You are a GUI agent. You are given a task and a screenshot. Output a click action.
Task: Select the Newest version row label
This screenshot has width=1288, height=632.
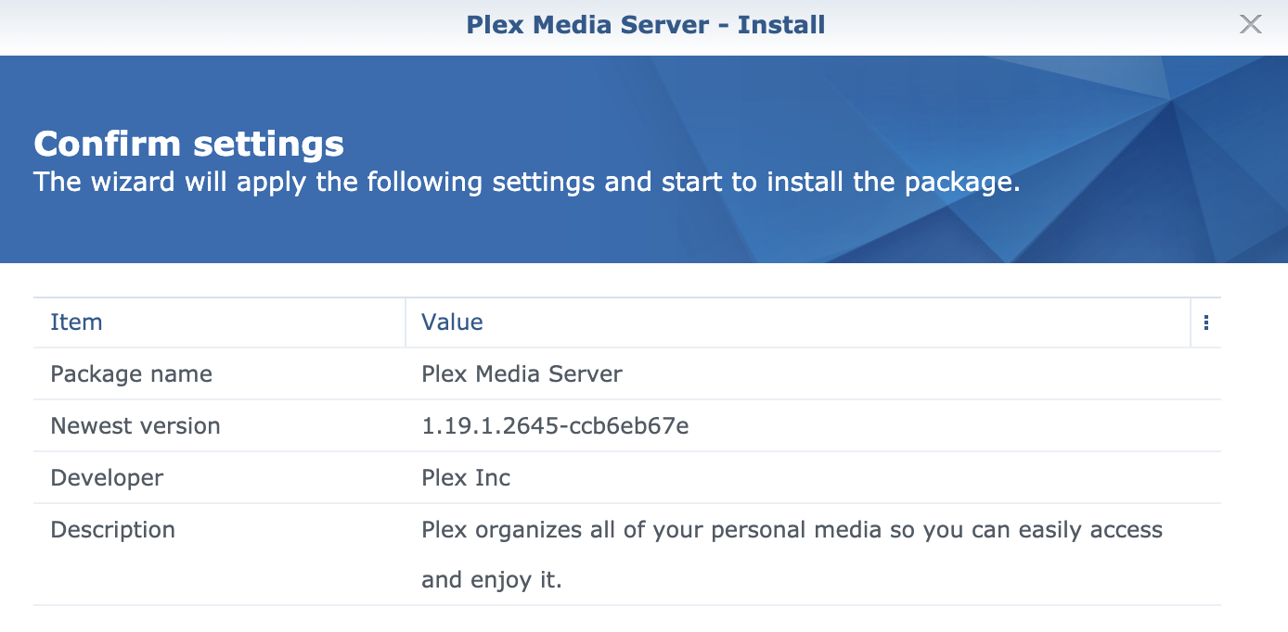[135, 426]
